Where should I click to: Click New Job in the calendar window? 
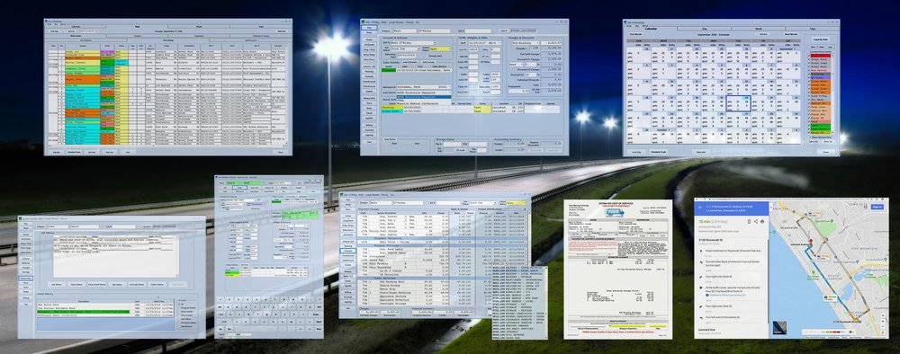[x=701, y=152]
